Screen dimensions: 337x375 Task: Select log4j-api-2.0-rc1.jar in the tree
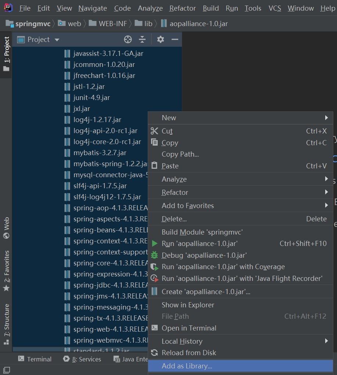pos(105,131)
